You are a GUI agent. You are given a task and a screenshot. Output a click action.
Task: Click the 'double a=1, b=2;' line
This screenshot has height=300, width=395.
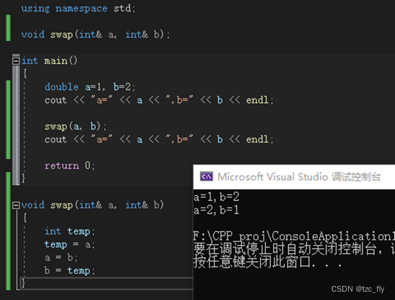click(x=90, y=87)
